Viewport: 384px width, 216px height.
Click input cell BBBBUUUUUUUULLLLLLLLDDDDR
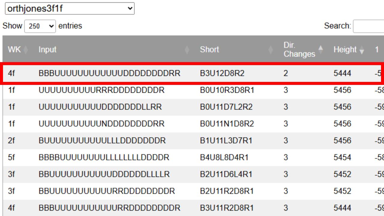coord(104,157)
